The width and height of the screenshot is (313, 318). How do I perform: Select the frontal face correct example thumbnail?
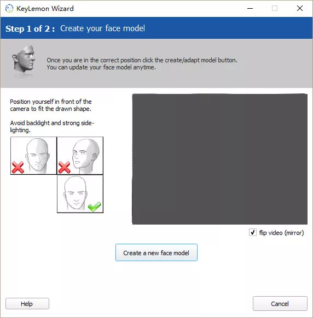[x=80, y=194]
